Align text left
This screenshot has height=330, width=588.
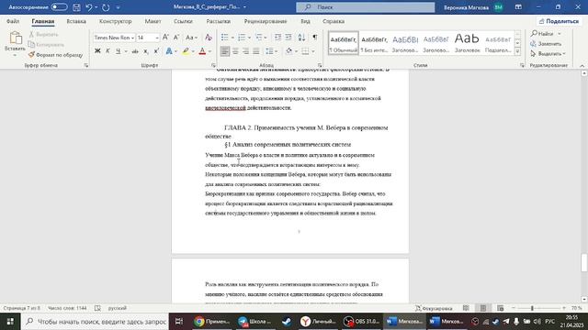[224, 51]
